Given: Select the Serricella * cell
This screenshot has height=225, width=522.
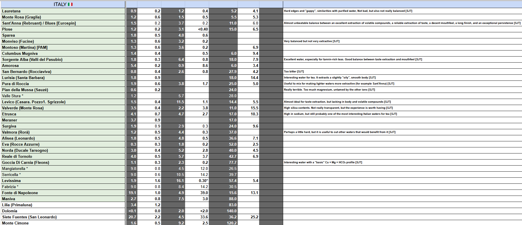Looking at the screenshot, I should pos(63,175).
